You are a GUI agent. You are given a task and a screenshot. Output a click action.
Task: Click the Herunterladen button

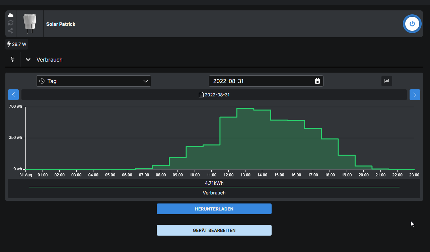coord(214,209)
